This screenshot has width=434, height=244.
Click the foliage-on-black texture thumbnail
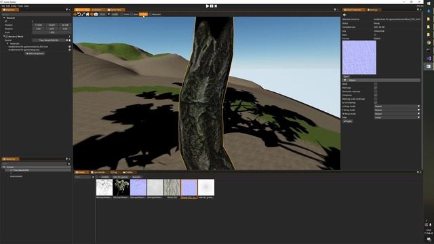pos(121,188)
